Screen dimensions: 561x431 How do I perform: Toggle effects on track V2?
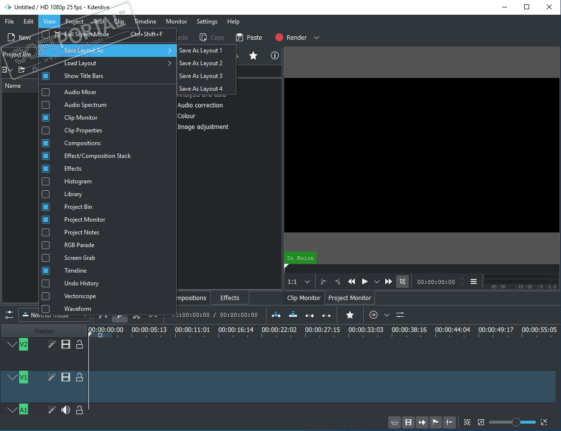52,344
